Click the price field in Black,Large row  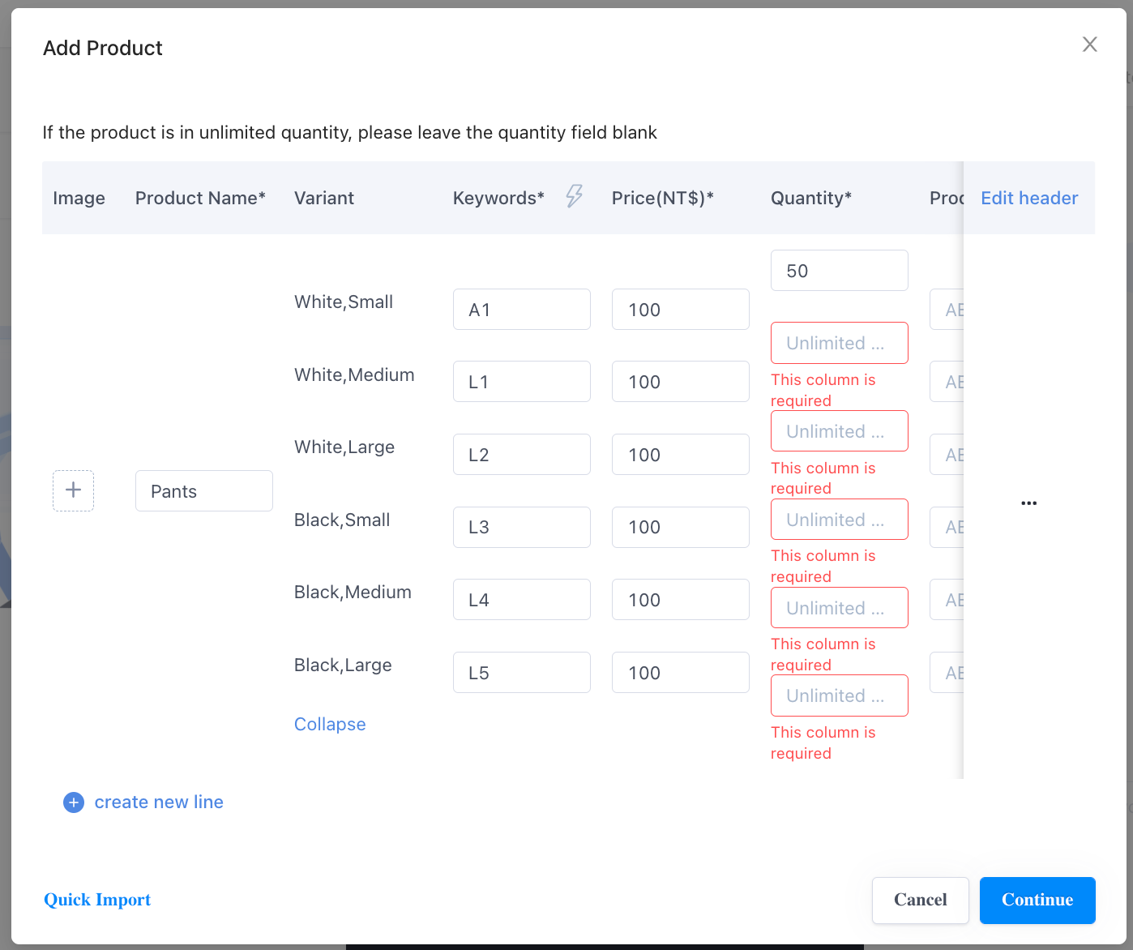(680, 673)
